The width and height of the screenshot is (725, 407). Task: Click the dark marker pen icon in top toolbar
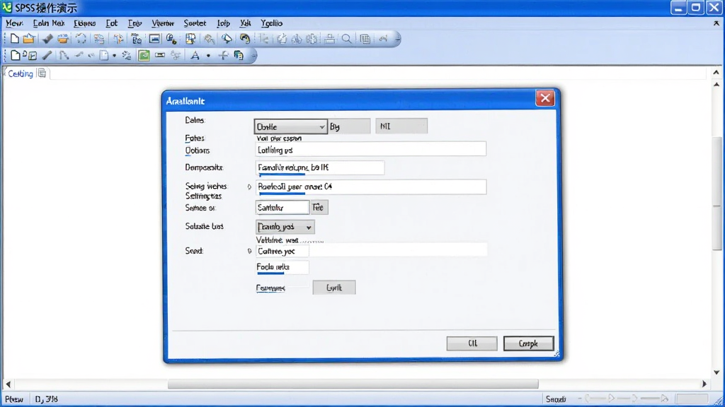(47, 39)
